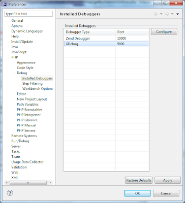Viewport: 185px width, 203px height.
Task: Select XML in the preferences tree
Action: [15, 178]
